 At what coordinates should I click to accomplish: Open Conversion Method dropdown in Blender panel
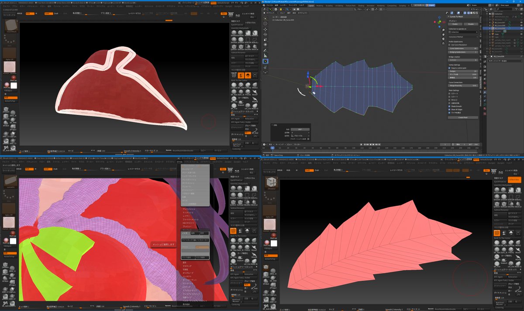463,37
